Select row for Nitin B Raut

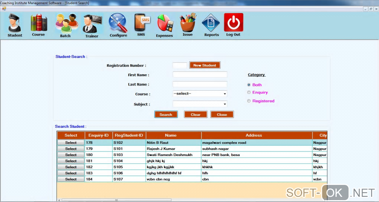(71, 143)
